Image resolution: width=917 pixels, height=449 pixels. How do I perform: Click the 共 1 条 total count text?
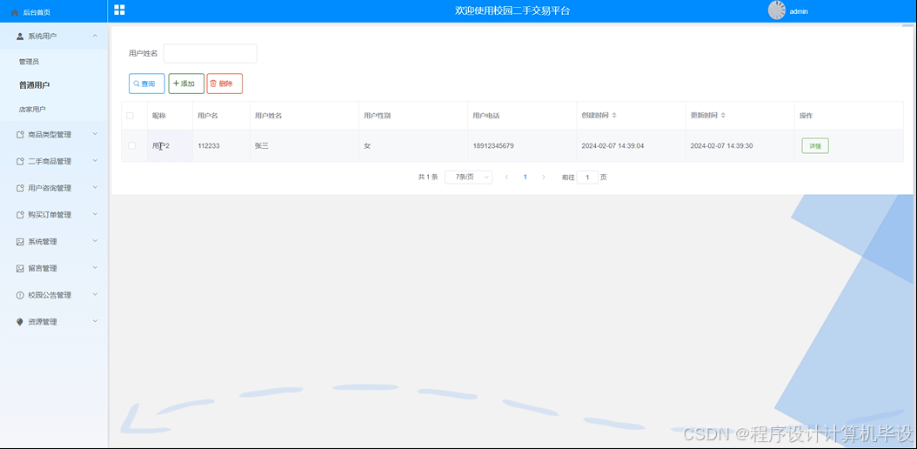click(428, 178)
